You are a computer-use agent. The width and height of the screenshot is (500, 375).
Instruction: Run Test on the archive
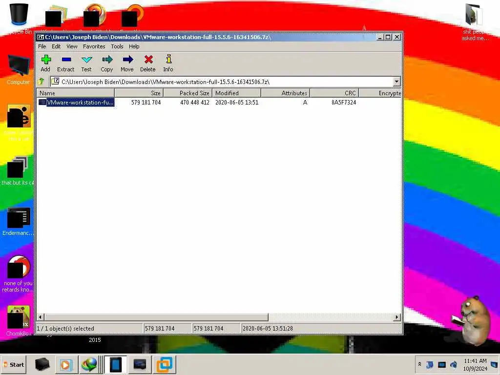86,63
